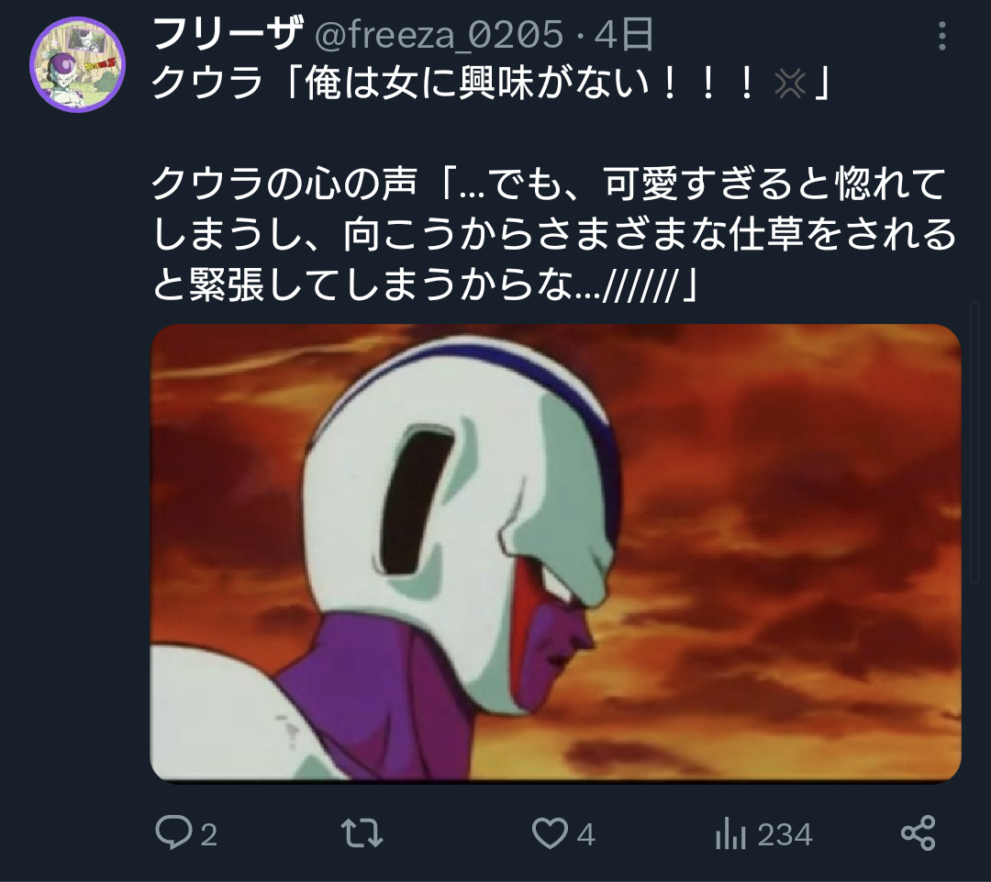Image resolution: width=991 pixels, height=882 pixels.
Task: Click the phrase クウラの心の声
Action: coord(284,184)
